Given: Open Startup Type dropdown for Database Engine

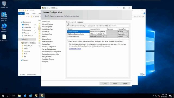Looking at the screenshot, I should click(x=128, y=34).
